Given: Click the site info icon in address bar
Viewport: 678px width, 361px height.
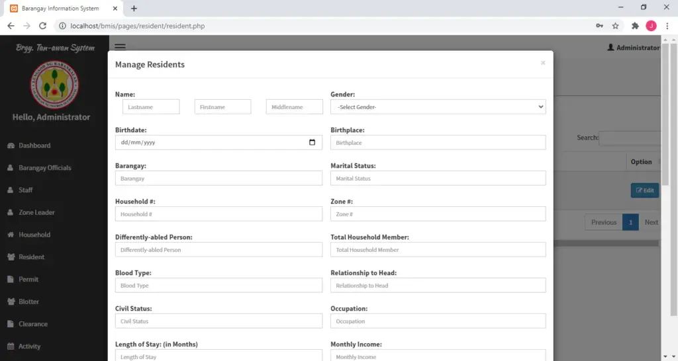Looking at the screenshot, I should click(x=62, y=26).
